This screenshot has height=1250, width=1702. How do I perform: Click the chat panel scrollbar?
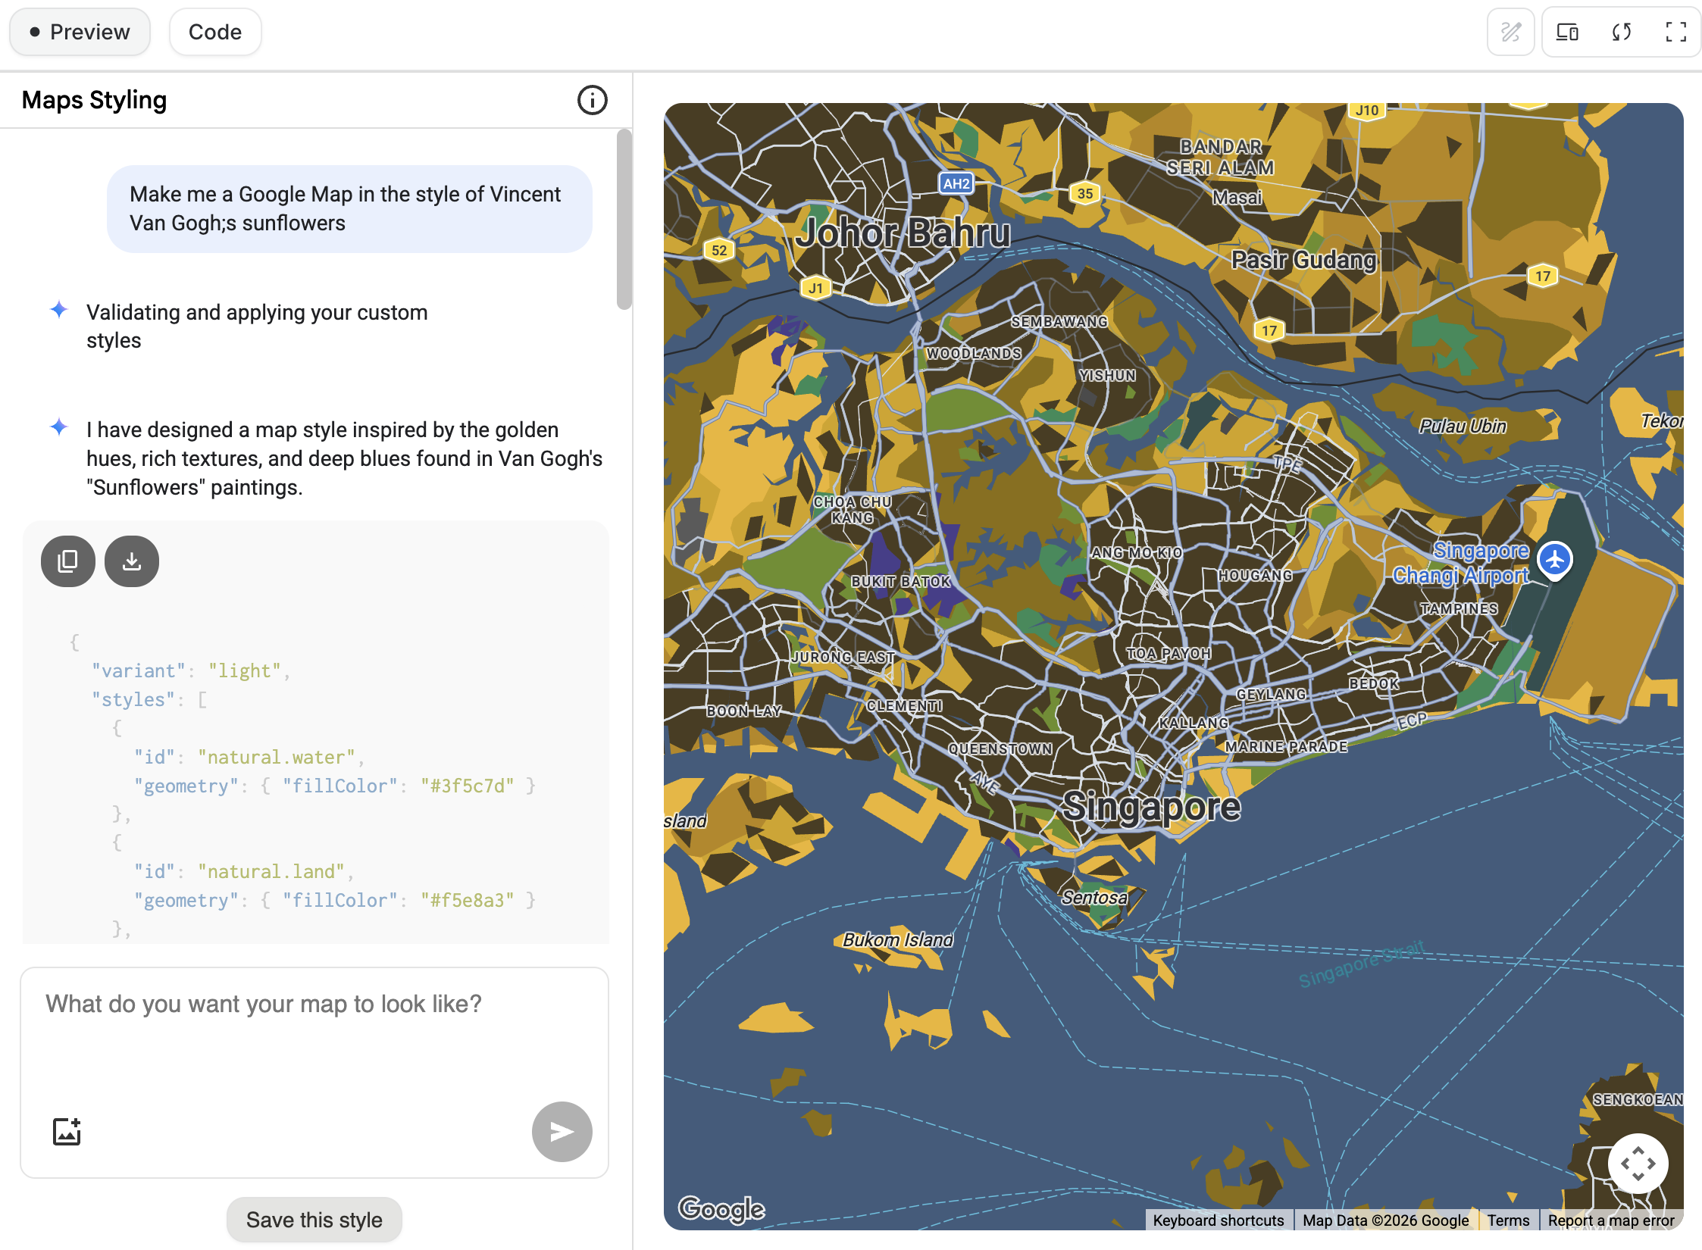coord(624,220)
